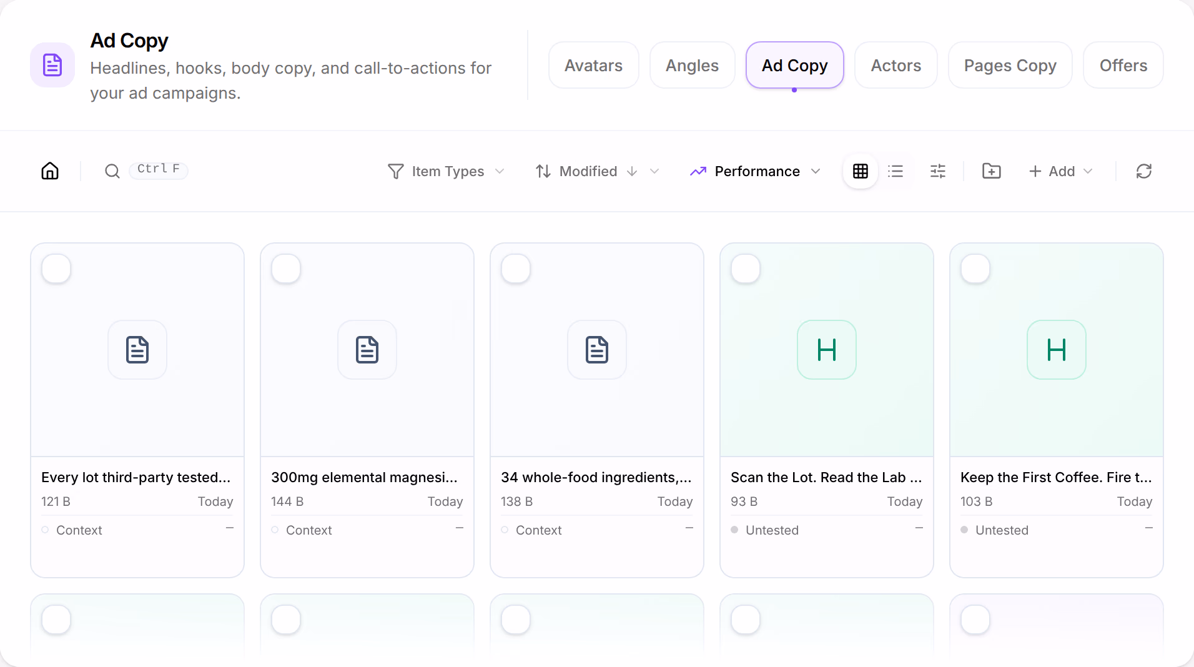Click Untested status on 'Keep the First Coffee' card
The width and height of the screenshot is (1194, 667).
(x=995, y=530)
